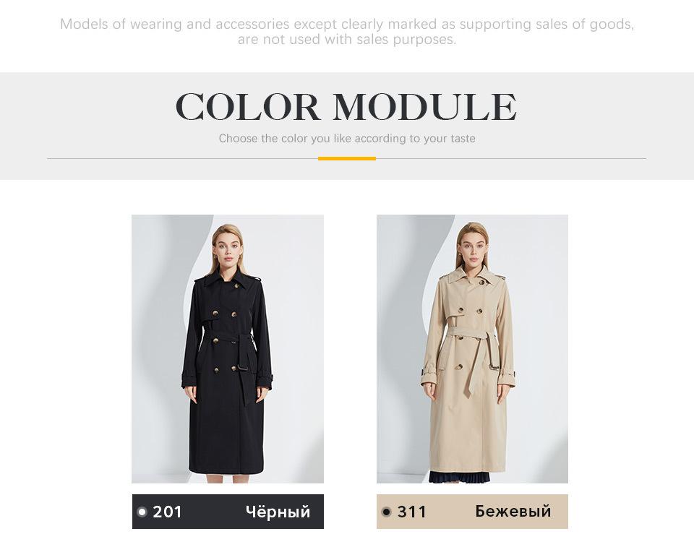The height and width of the screenshot is (534, 694).
Task: Click the COLOR MODULE heading
Action: click(346, 107)
